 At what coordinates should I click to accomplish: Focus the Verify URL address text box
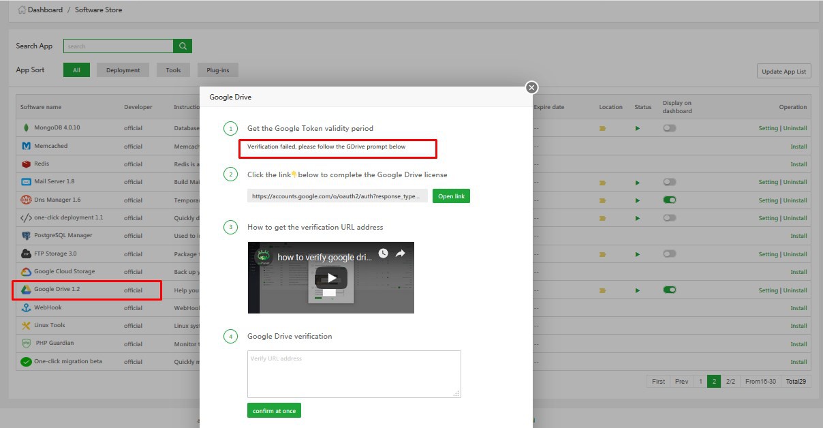tap(354, 373)
